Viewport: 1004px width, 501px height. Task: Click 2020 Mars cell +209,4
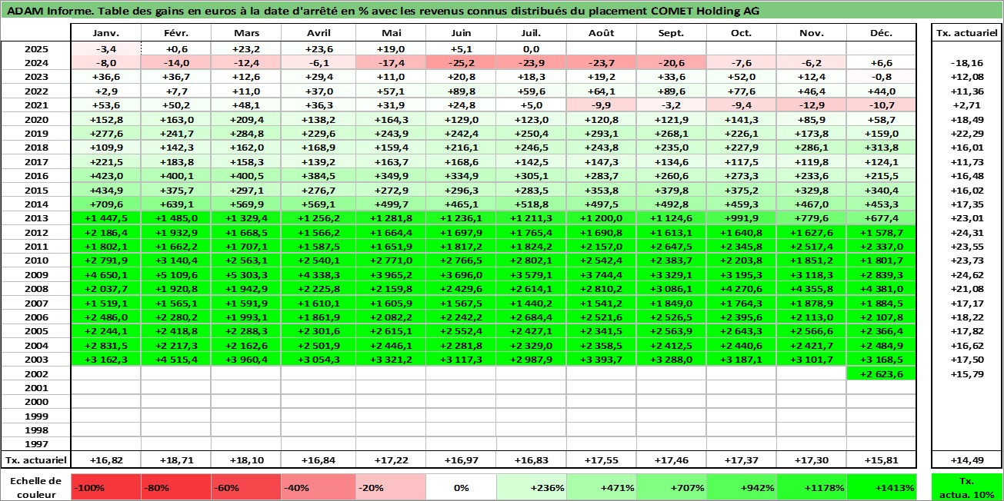(246, 120)
